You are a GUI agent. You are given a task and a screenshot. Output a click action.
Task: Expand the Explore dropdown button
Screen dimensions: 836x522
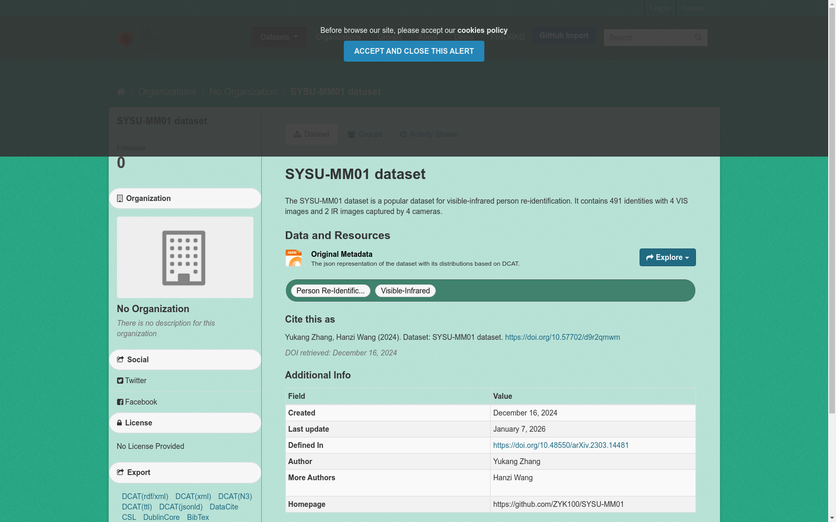point(667,257)
